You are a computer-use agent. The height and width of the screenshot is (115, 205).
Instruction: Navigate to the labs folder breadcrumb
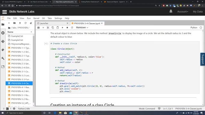[x=14, y=28]
